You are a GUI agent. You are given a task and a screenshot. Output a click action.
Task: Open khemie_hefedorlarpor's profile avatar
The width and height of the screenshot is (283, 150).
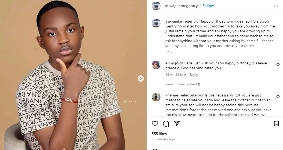click(x=156, y=97)
